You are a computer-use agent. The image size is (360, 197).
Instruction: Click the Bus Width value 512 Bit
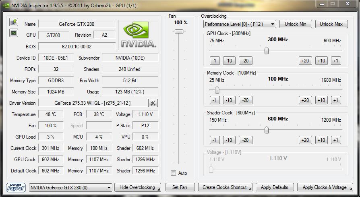[x=130, y=81]
